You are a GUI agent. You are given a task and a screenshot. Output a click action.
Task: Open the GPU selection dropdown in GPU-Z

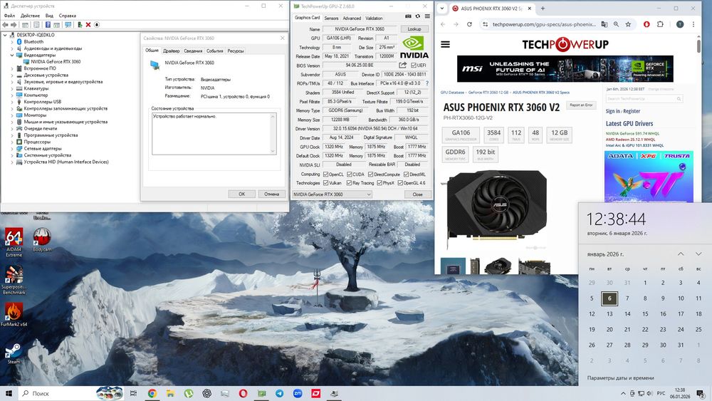tap(332, 194)
